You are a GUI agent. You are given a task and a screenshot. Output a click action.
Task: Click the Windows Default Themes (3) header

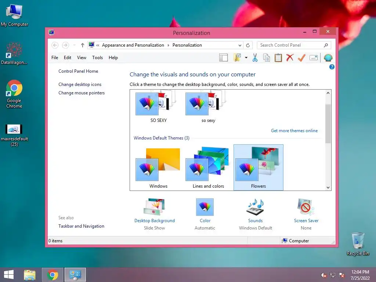click(x=162, y=138)
